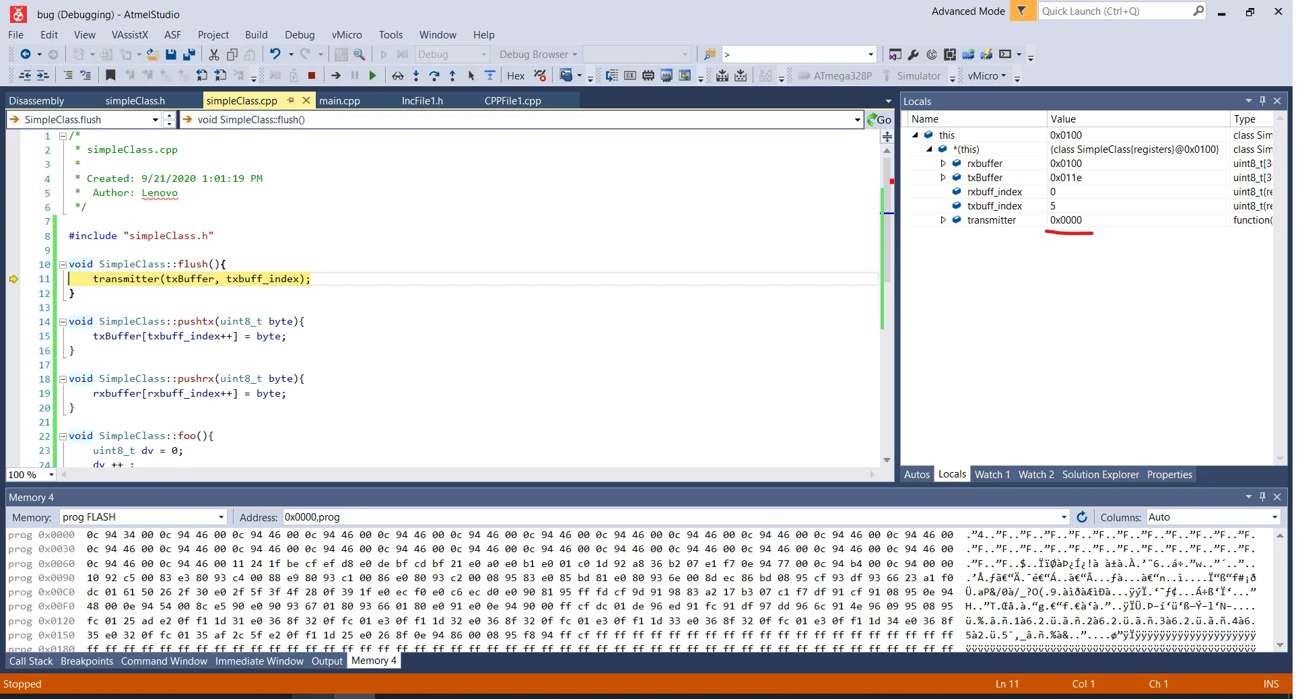The image size is (1298, 699).
Task: Stop debugging with red square icon
Action: point(311,75)
